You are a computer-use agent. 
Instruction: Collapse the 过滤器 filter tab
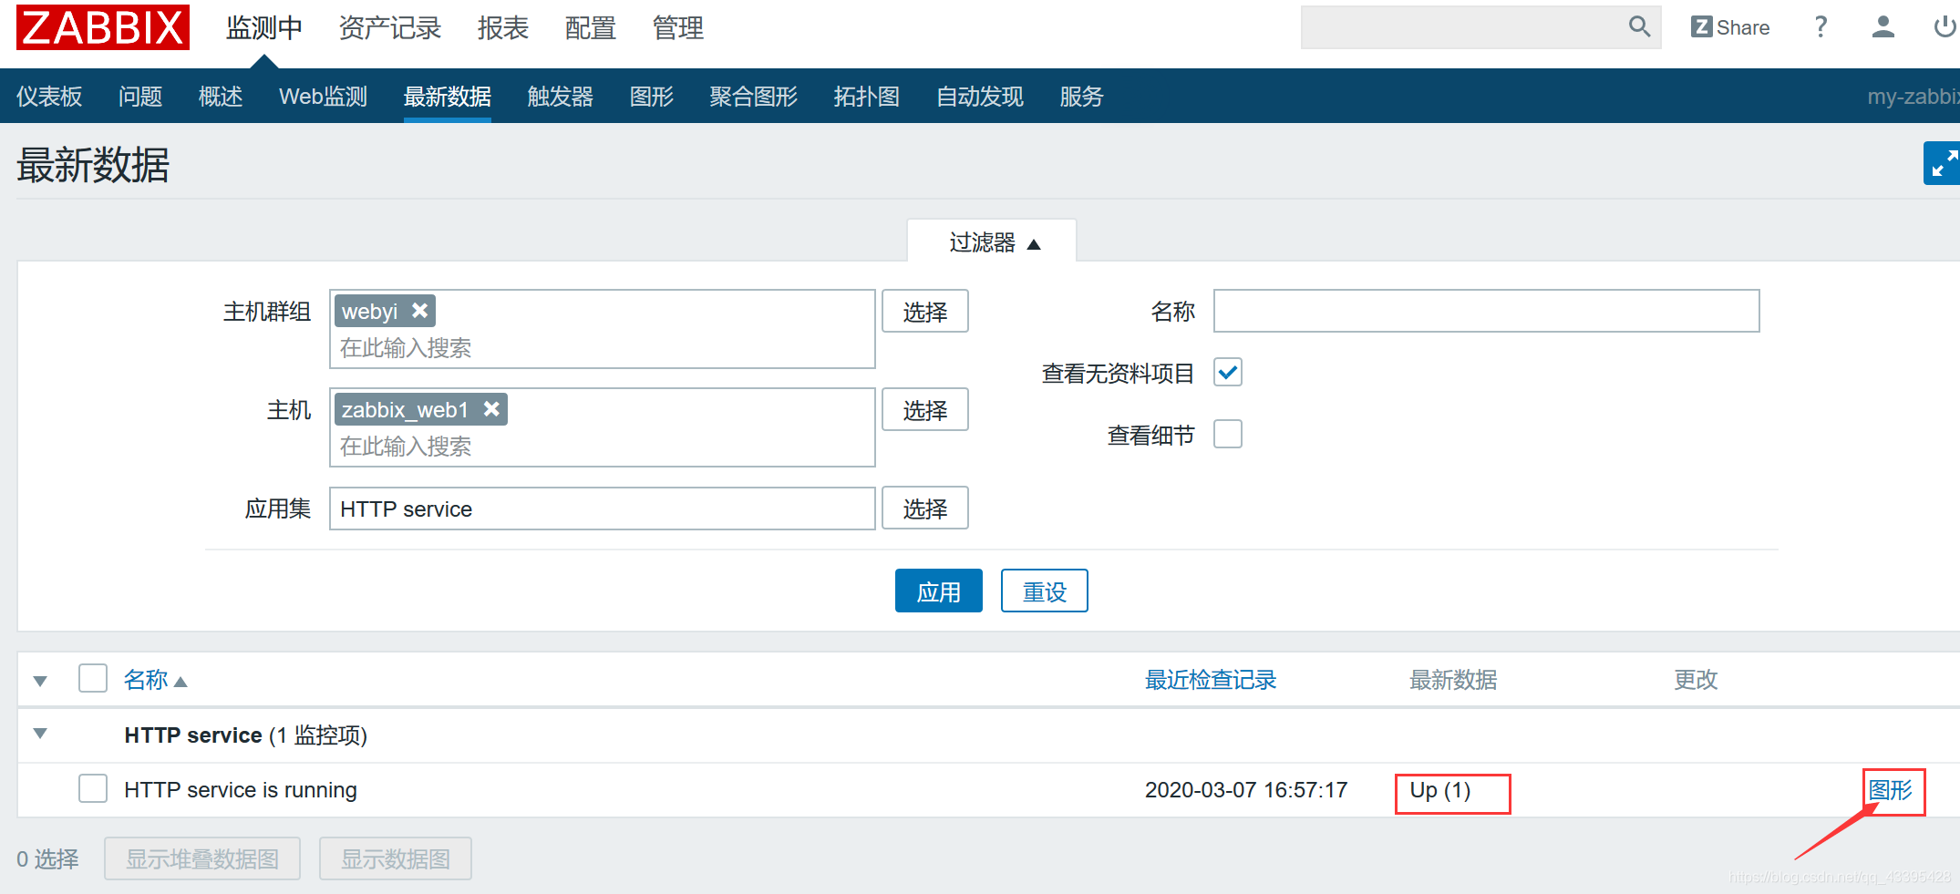(992, 241)
